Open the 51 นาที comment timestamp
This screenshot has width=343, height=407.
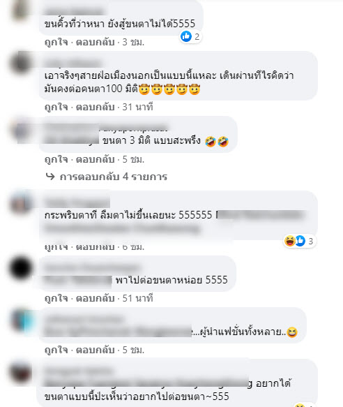(x=137, y=298)
